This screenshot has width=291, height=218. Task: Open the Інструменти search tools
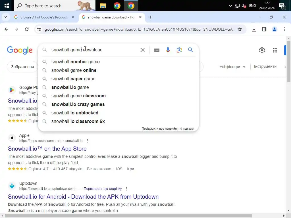click(x=265, y=66)
